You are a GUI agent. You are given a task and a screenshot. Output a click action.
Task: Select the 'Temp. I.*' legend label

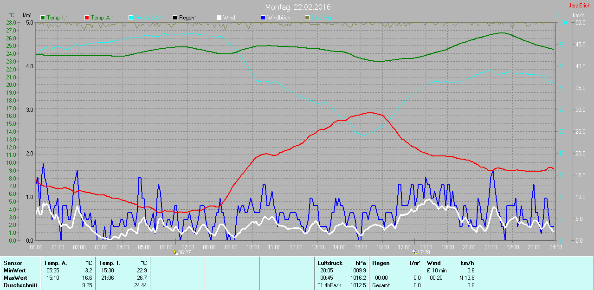(x=57, y=18)
